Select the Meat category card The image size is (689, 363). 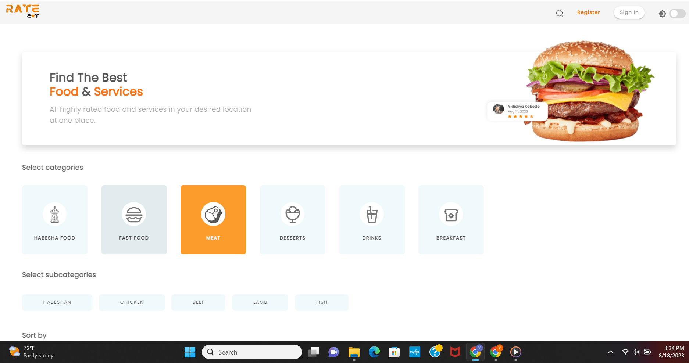tap(213, 220)
